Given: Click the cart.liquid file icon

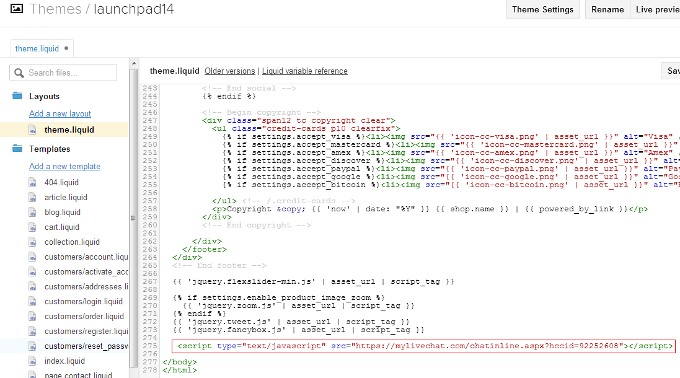Looking at the screenshot, I should click(33, 227).
